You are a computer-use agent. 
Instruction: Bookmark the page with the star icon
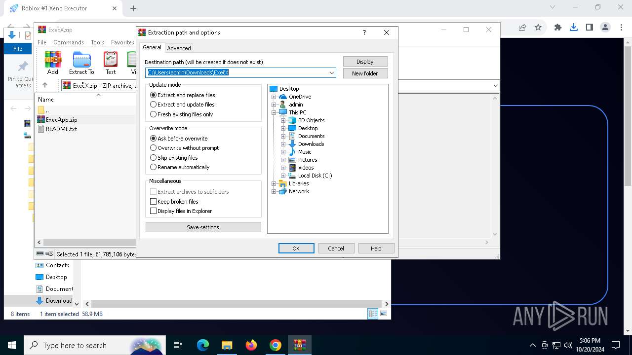coord(538,28)
